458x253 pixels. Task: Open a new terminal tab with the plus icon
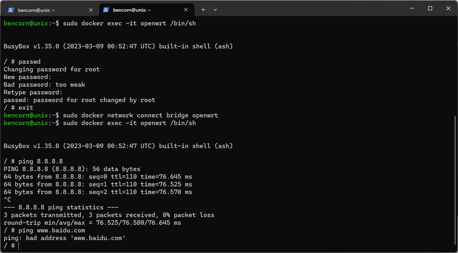point(203,10)
